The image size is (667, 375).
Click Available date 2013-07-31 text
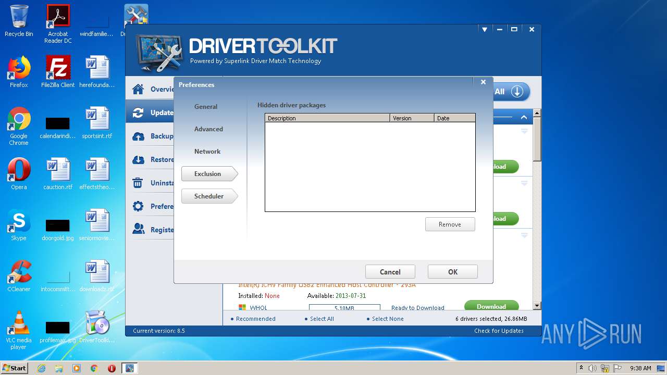pos(351,296)
